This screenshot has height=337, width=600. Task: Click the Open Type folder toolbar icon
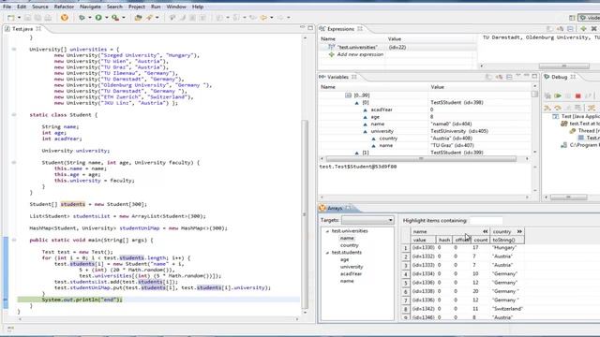tap(138, 18)
